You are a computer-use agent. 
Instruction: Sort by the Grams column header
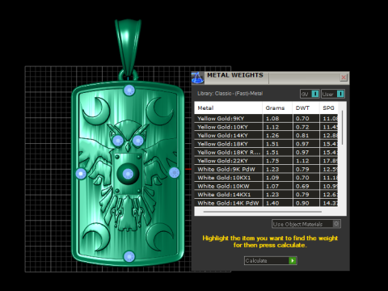click(277, 108)
